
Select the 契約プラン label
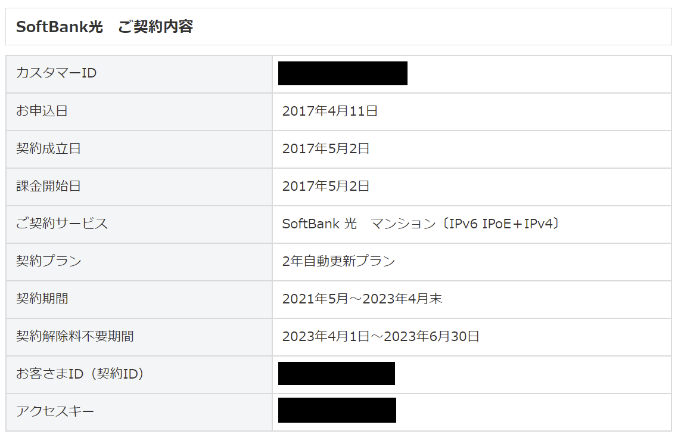[49, 261]
